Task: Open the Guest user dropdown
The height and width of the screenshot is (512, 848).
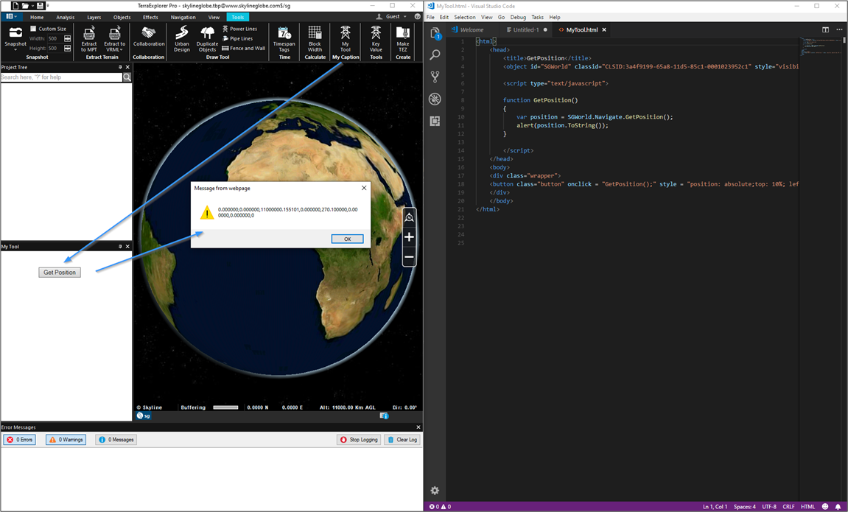Action: (392, 17)
